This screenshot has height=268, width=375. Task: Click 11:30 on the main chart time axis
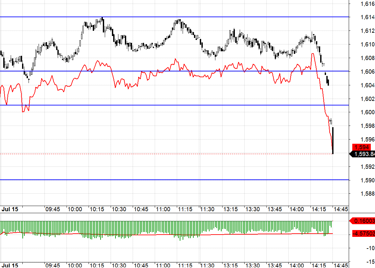pyautogui.click(x=207, y=209)
